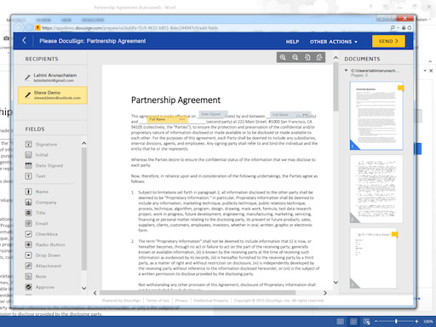
Task: Click the yellow Send button
Action: (x=388, y=41)
